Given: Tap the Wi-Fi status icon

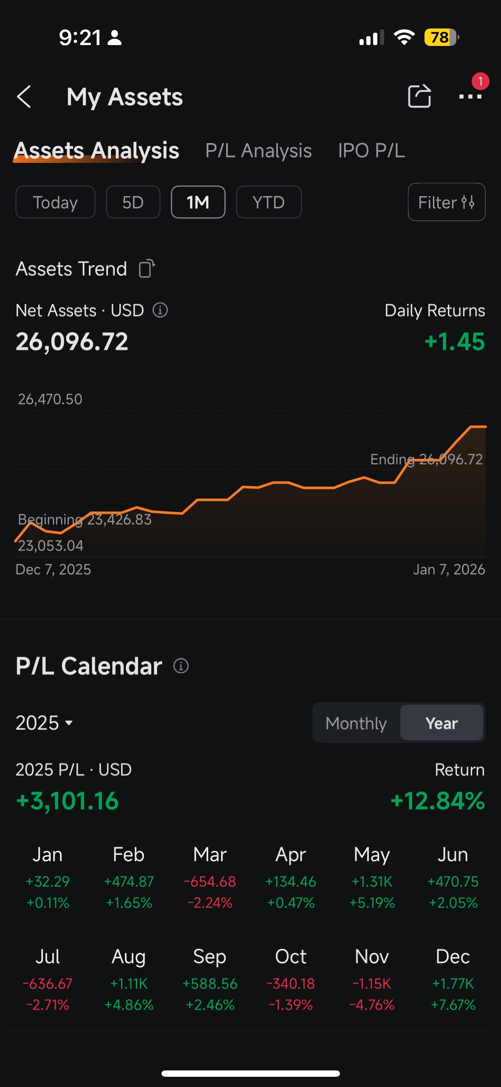Looking at the screenshot, I should point(404,37).
